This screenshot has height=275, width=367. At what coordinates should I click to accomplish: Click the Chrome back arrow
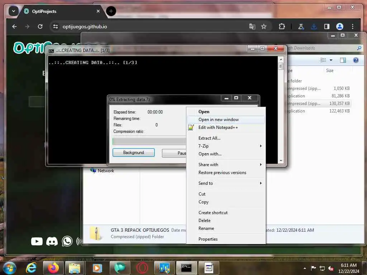(14, 26)
